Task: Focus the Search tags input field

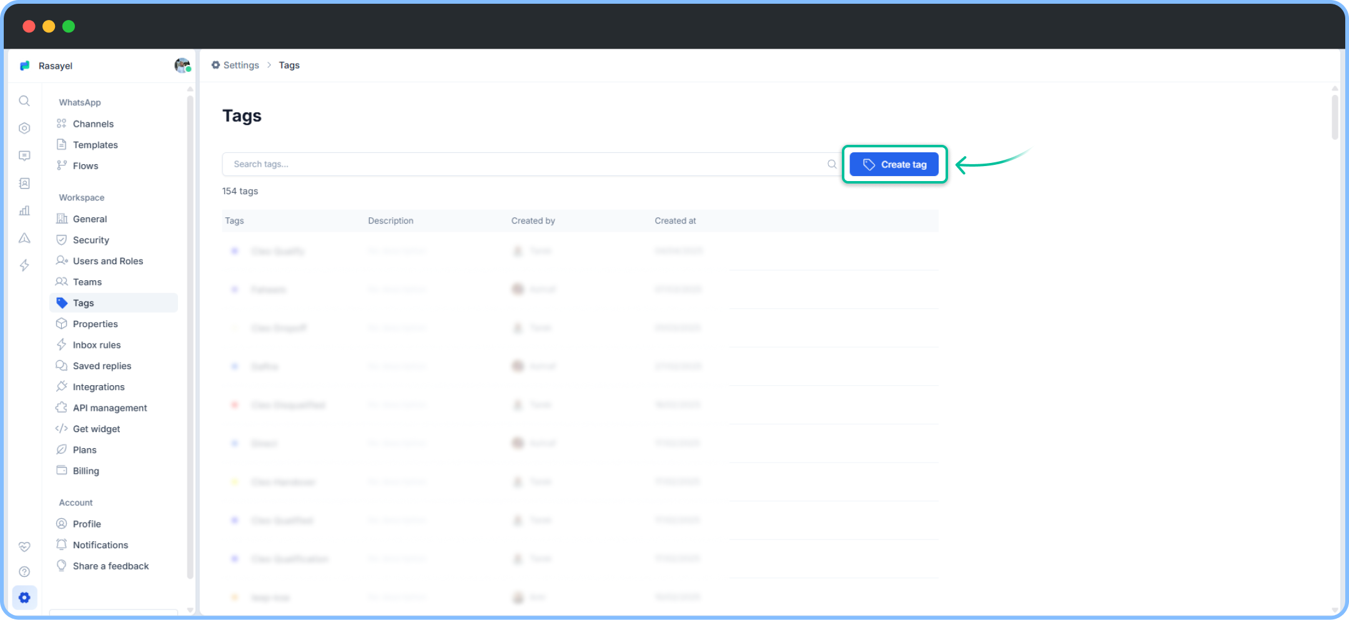Action: pyautogui.click(x=531, y=164)
